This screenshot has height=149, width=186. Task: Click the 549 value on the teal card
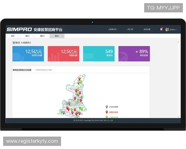(109, 52)
